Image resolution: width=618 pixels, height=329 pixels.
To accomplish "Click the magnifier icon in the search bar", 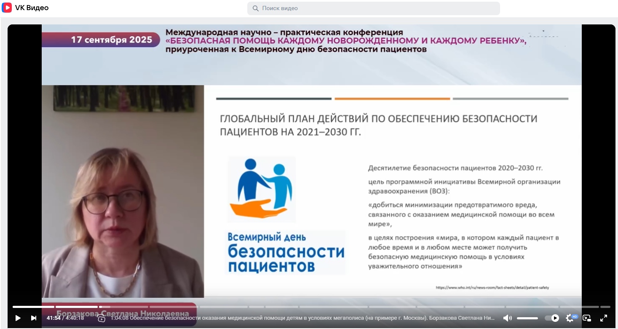I will coord(255,8).
